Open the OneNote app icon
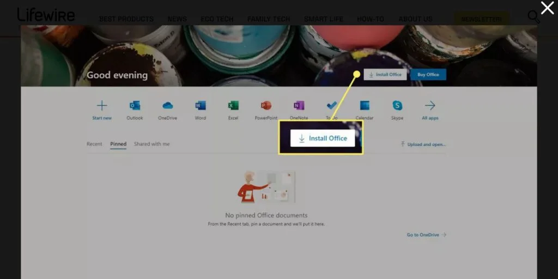 299,106
